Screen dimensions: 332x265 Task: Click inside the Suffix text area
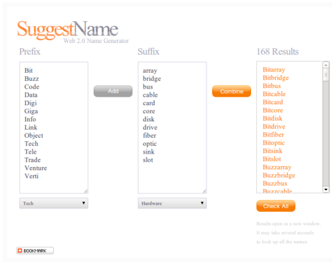172,128
